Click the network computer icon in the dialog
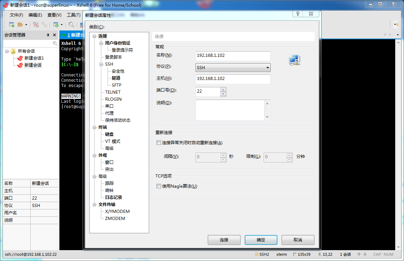Image resolution: width=404 pixels, height=261 pixels. pos(295,60)
